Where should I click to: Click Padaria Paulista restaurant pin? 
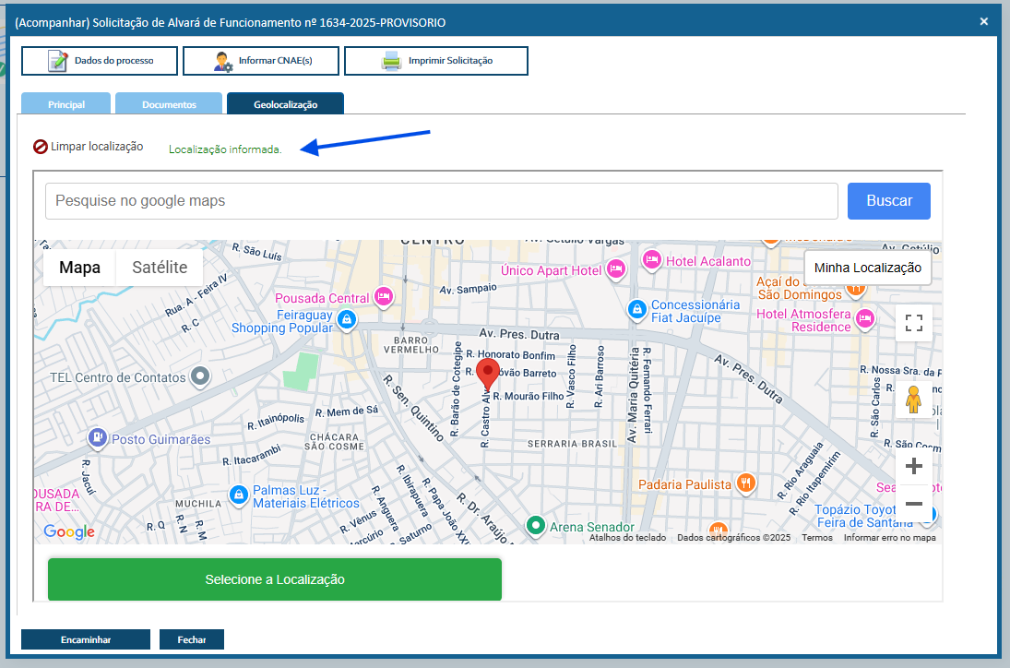[746, 483]
